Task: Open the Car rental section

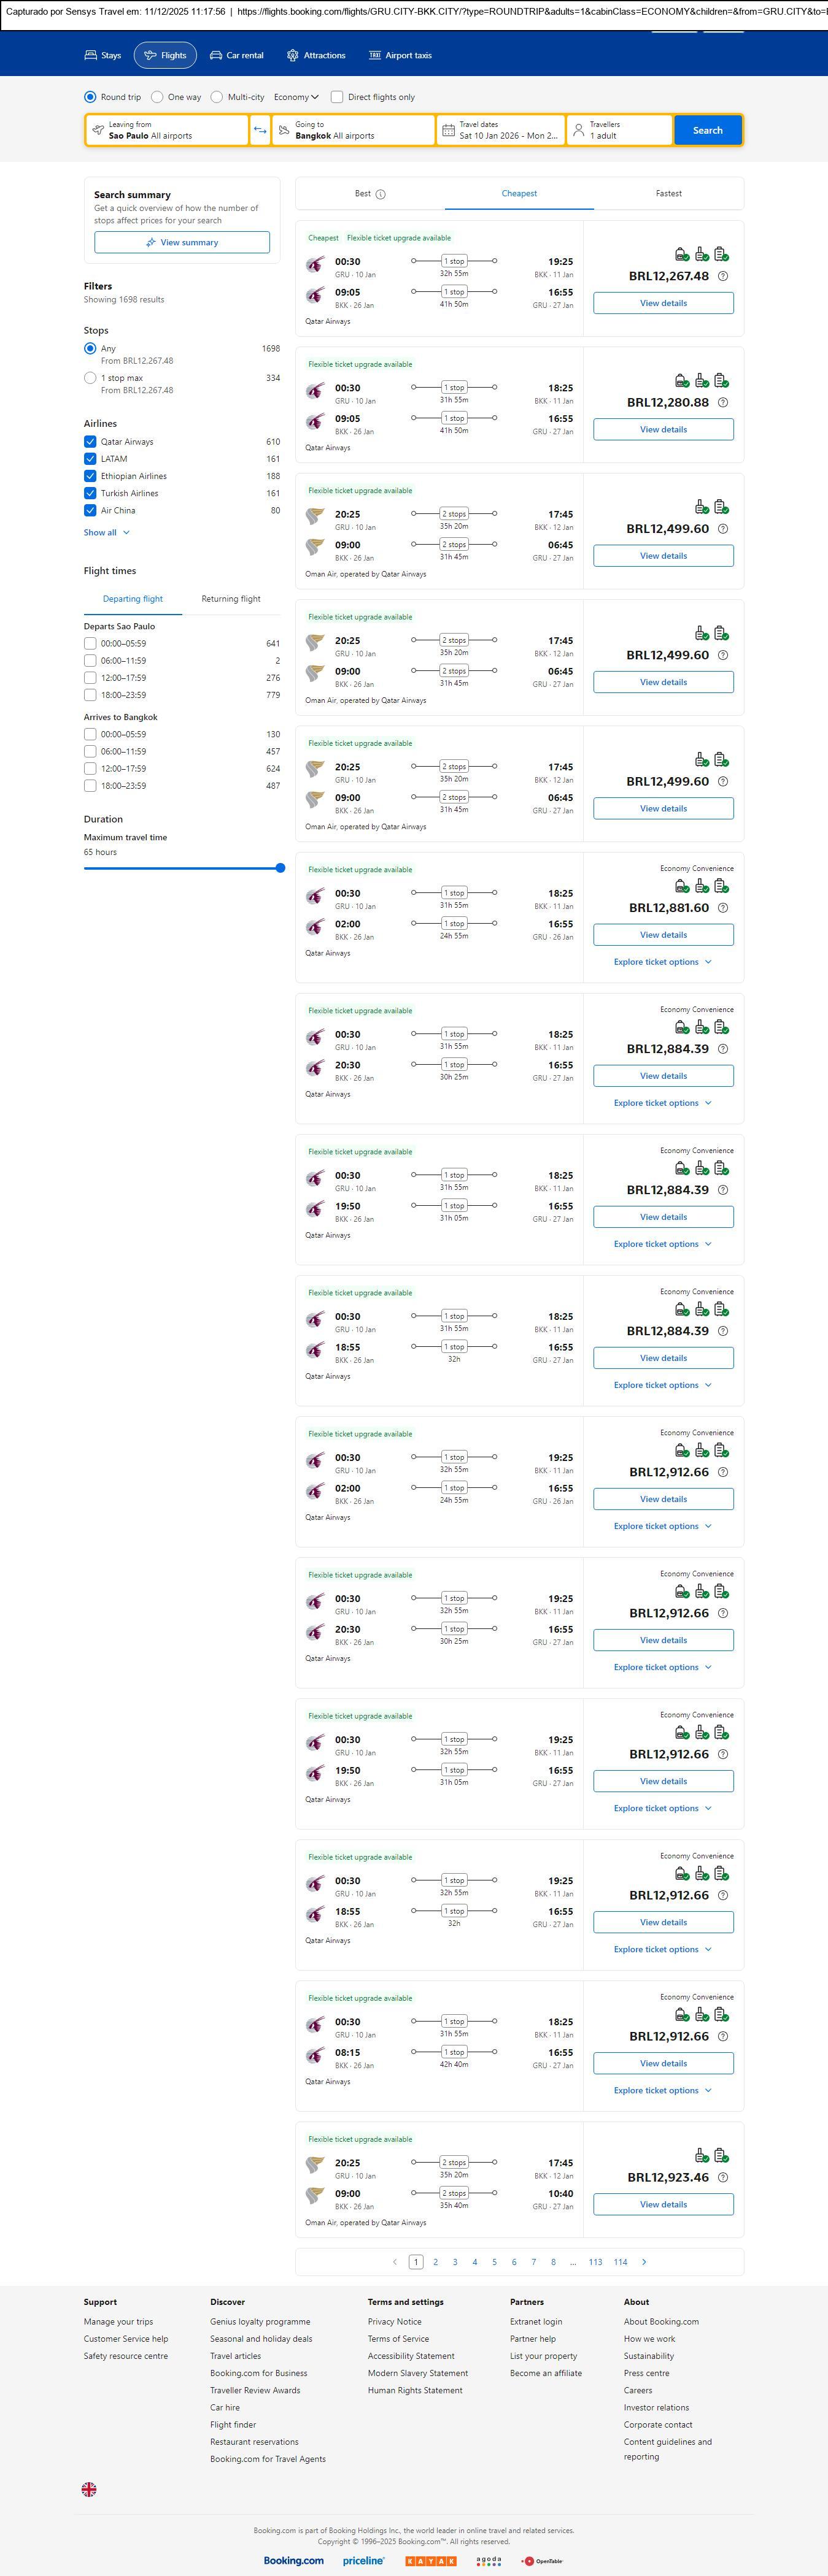Action: pyautogui.click(x=236, y=56)
